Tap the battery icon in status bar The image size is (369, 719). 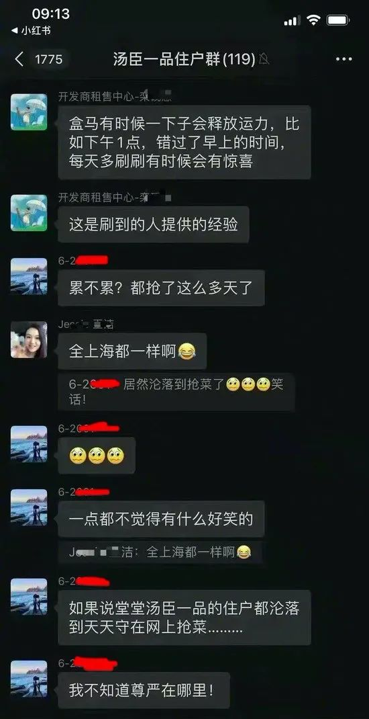click(338, 20)
